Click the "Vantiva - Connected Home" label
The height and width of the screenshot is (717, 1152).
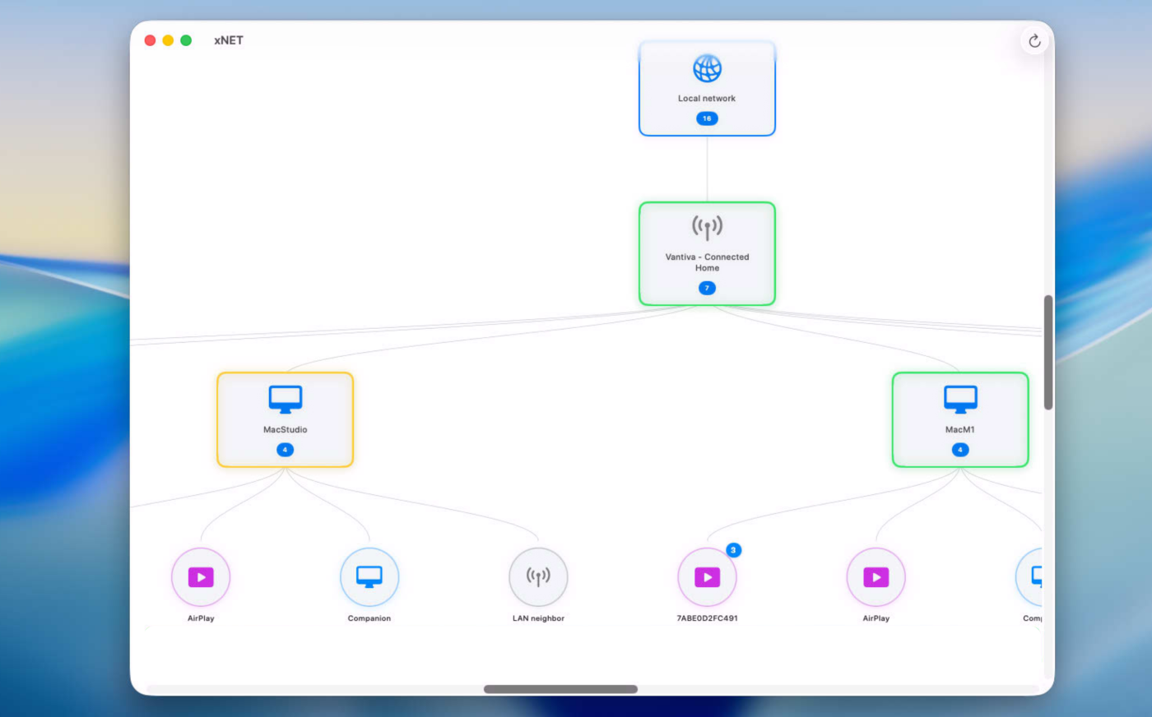[707, 262]
